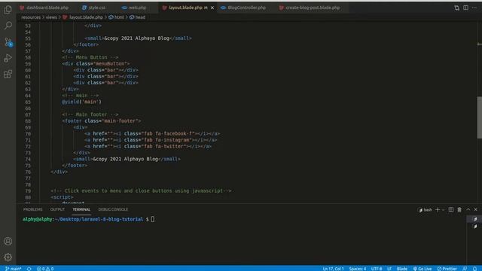Click the fa-instagram anchor line

click(x=151, y=140)
